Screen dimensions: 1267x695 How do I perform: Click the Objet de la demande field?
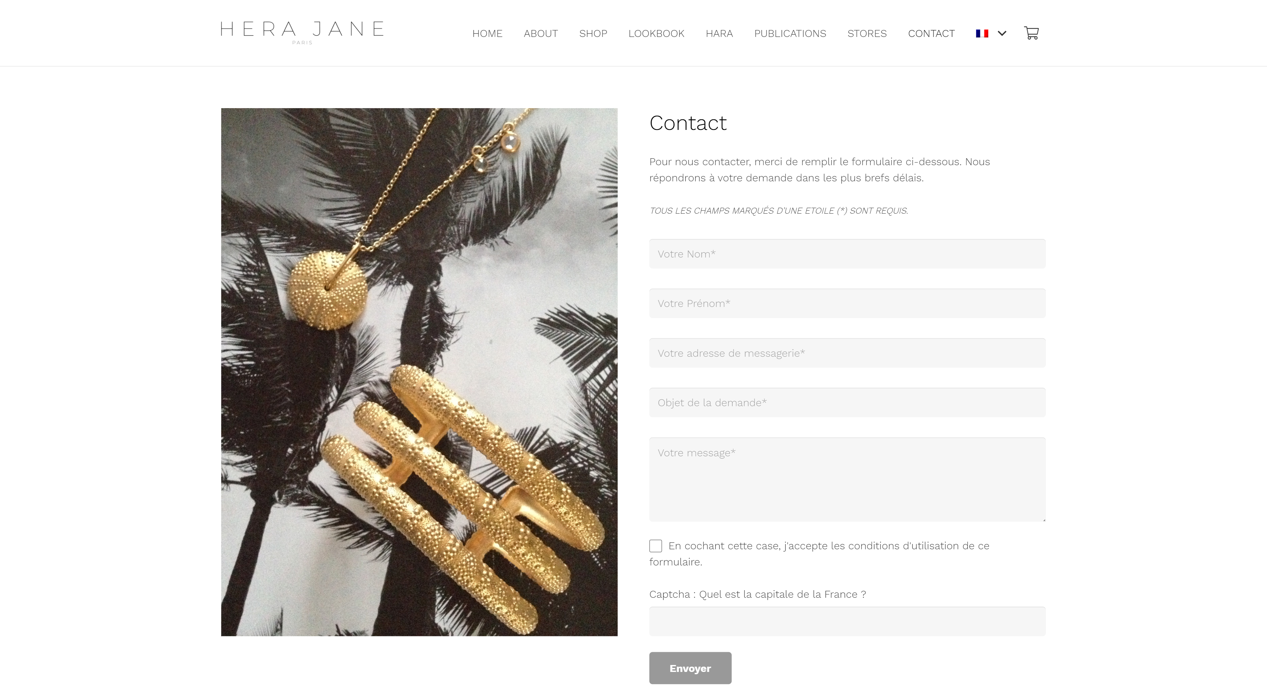pyautogui.click(x=847, y=403)
